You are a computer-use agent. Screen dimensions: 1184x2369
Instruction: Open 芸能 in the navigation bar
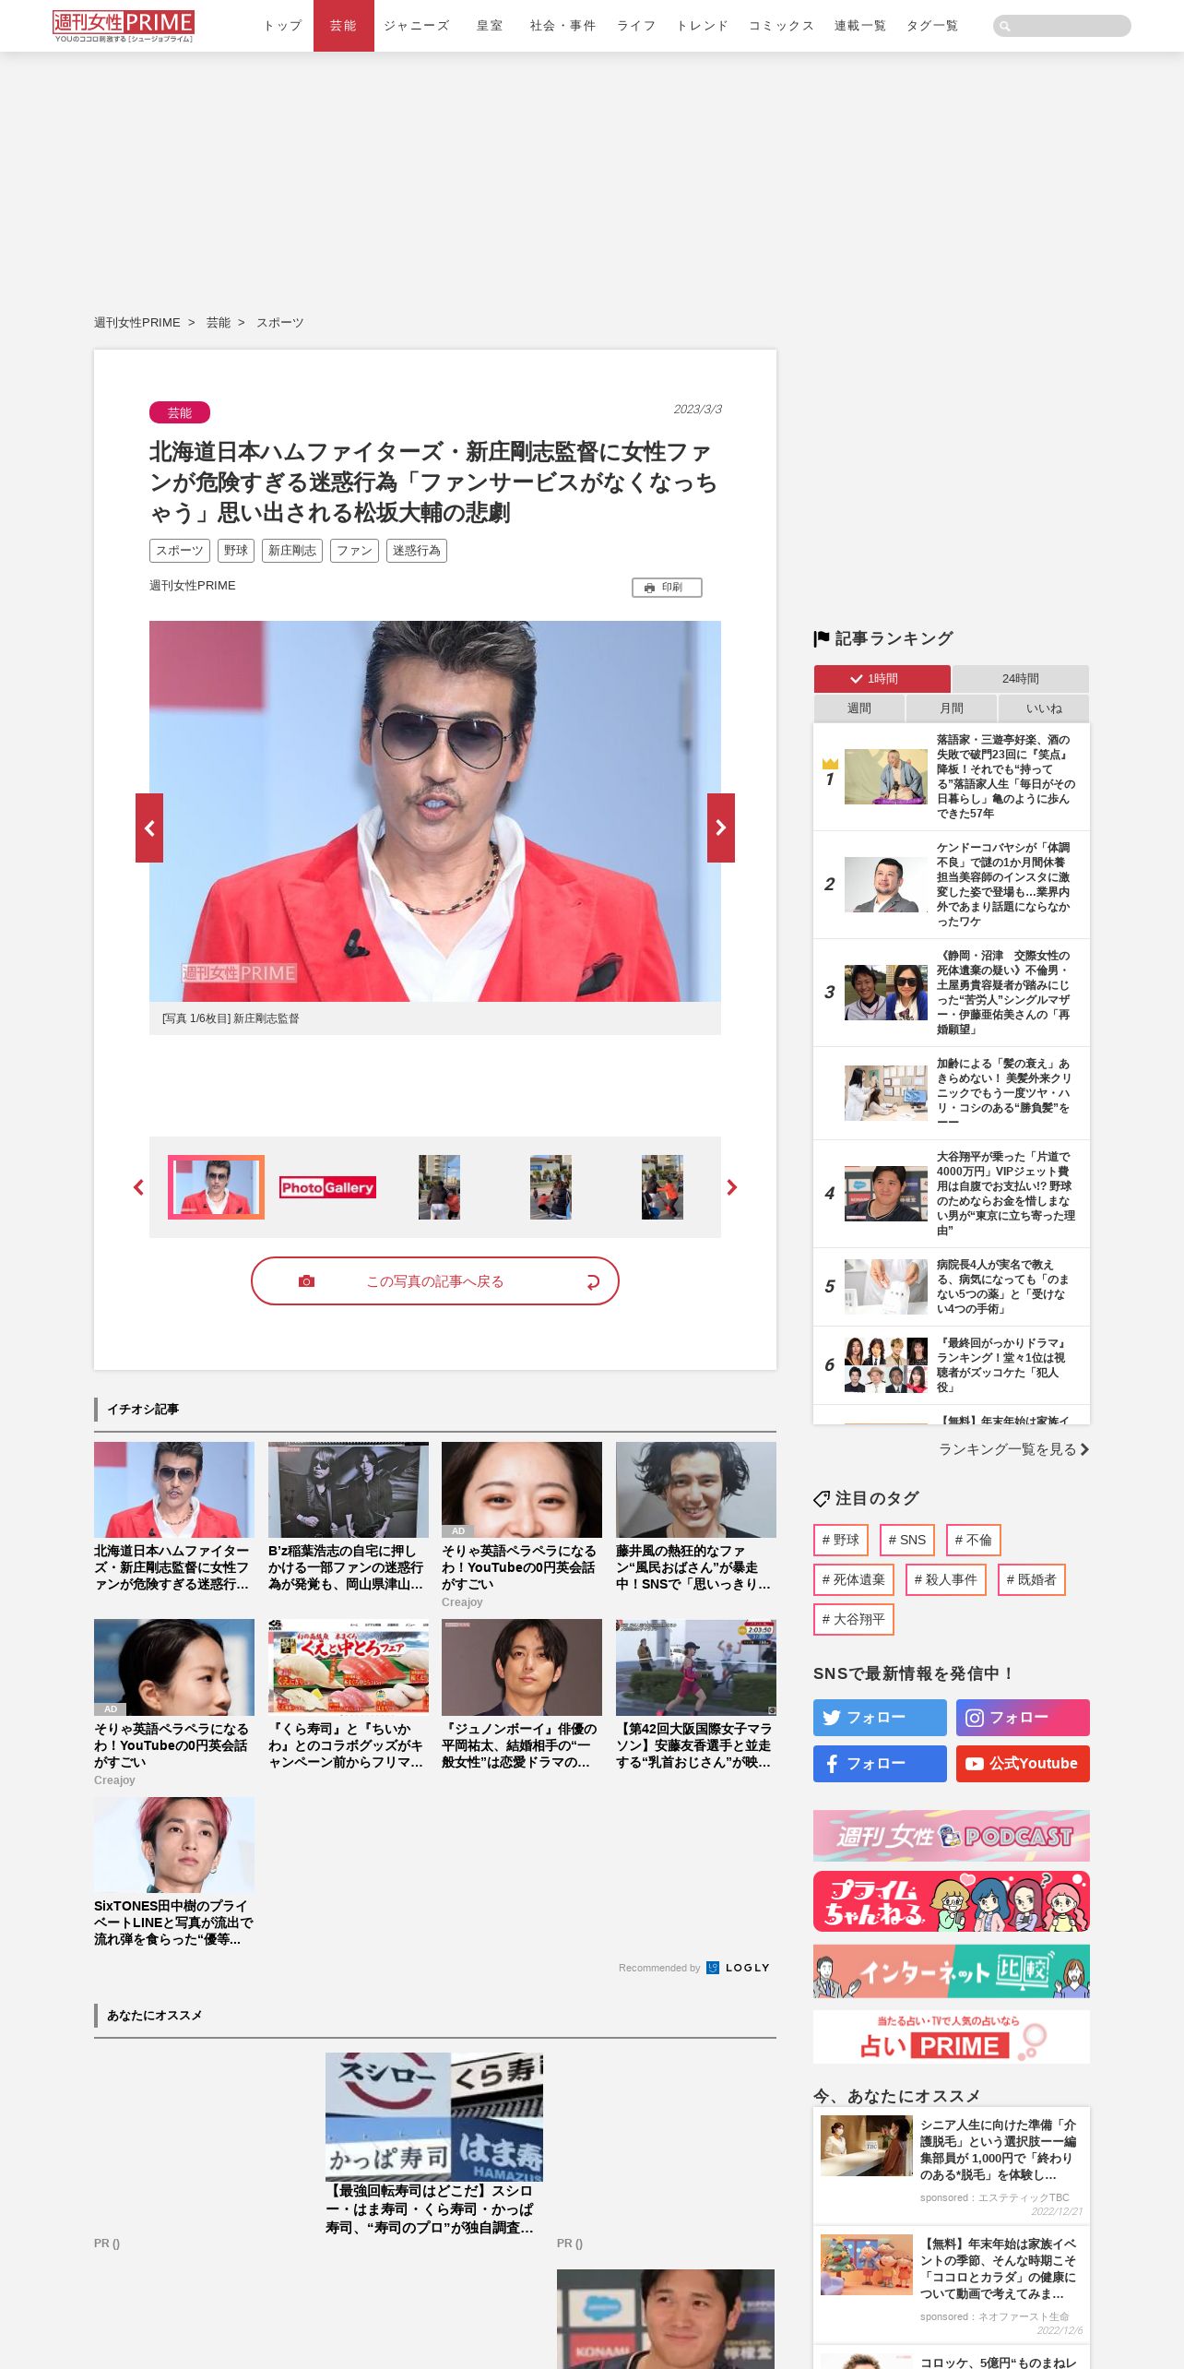click(344, 26)
